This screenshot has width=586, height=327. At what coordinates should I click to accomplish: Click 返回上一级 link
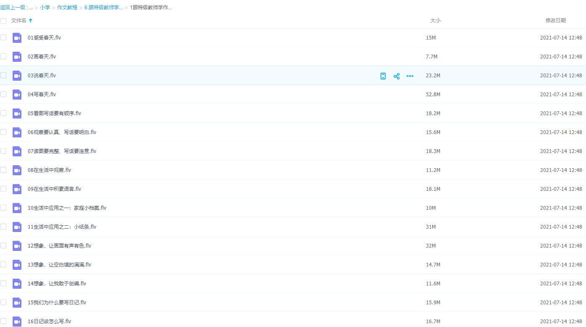tap(13, 8)
